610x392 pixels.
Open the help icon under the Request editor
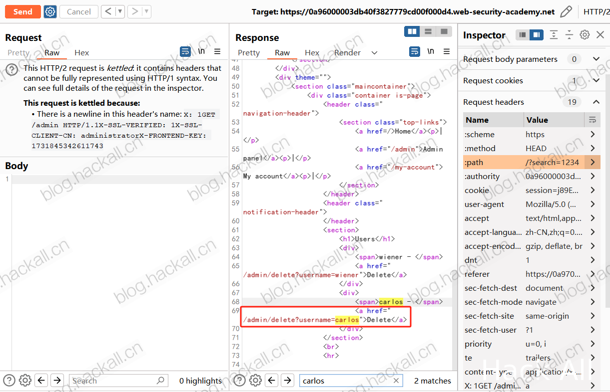point(9,381)
